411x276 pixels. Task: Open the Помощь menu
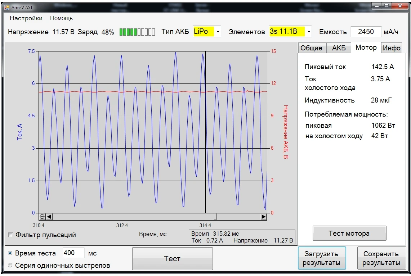pos(61,18)
